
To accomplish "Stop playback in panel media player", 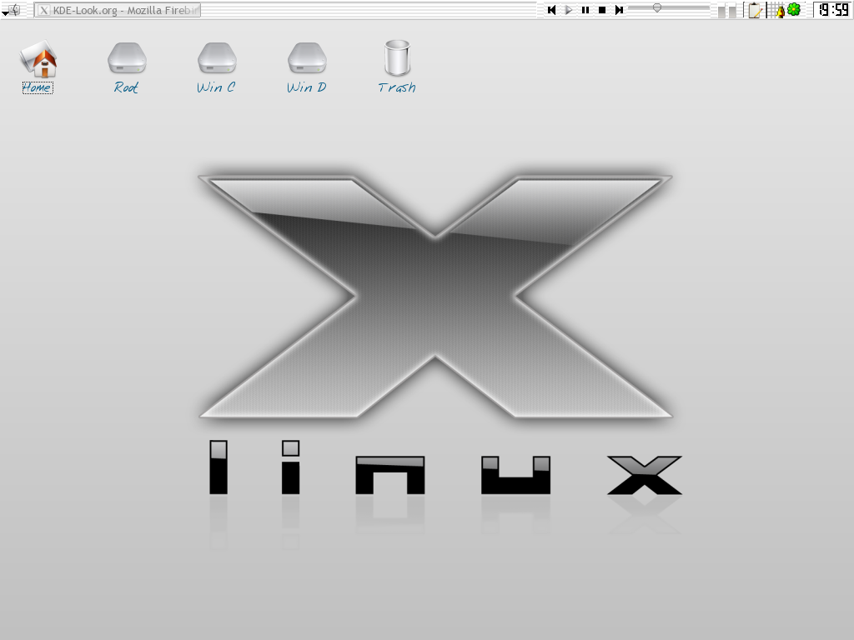I will pyautogui.click(x=602, y=10).
